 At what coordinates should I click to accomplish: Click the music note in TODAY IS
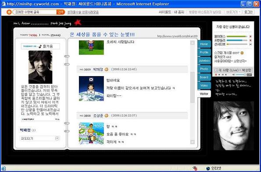click(40, 46)
